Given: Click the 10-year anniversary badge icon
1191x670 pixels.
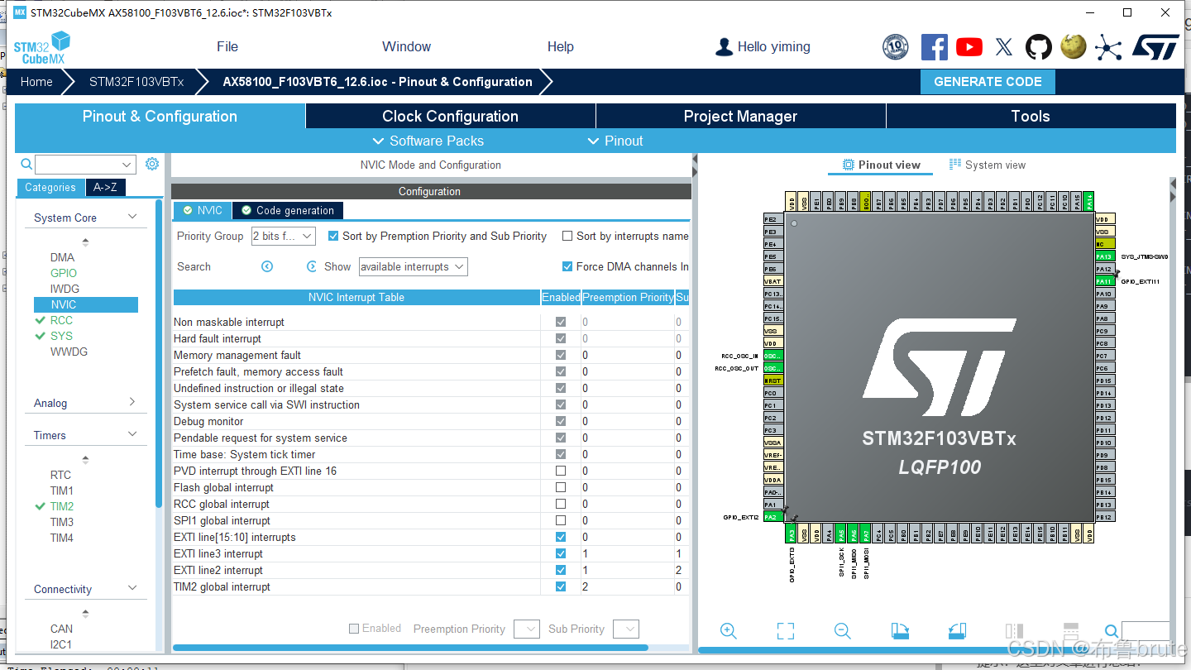Looking at the screenshot, I should tap(896, 47).
